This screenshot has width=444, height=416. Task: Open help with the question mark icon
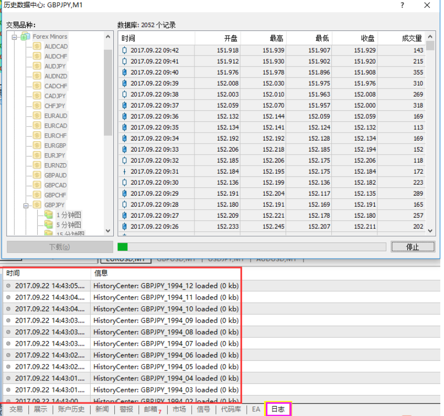(402, 5)
